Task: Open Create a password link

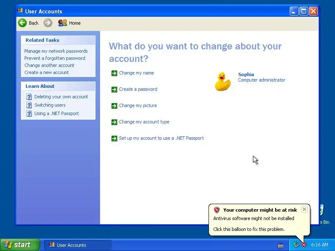Action: (138, 89)
